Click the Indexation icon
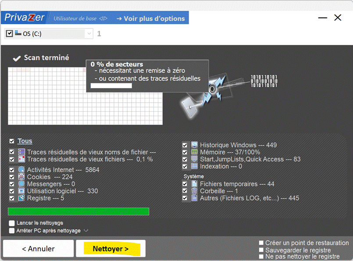 (x=194, y=166)
